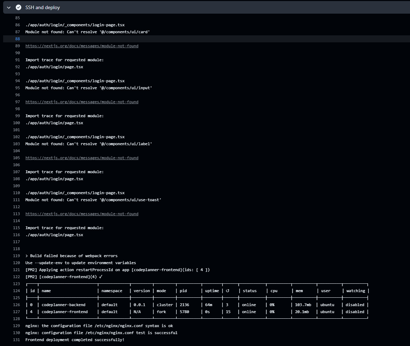Image resolution: width=410 pixels, height=346 pixels.
Task: Click the restart count symbol column header
Action: point(227,291)
